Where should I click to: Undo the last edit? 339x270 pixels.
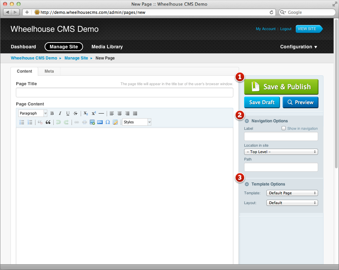(x=58, y=122)
